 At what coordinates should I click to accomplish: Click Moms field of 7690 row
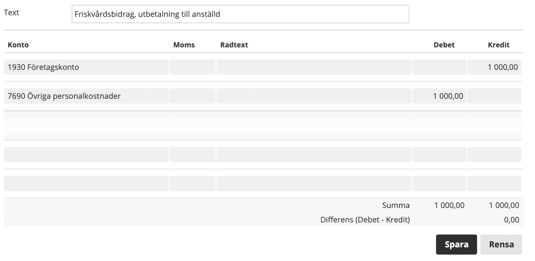point(192,96)
